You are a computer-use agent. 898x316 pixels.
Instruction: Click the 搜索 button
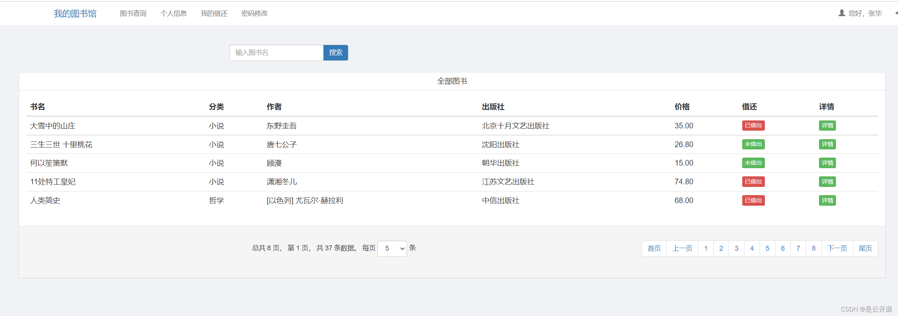[336, 53]
